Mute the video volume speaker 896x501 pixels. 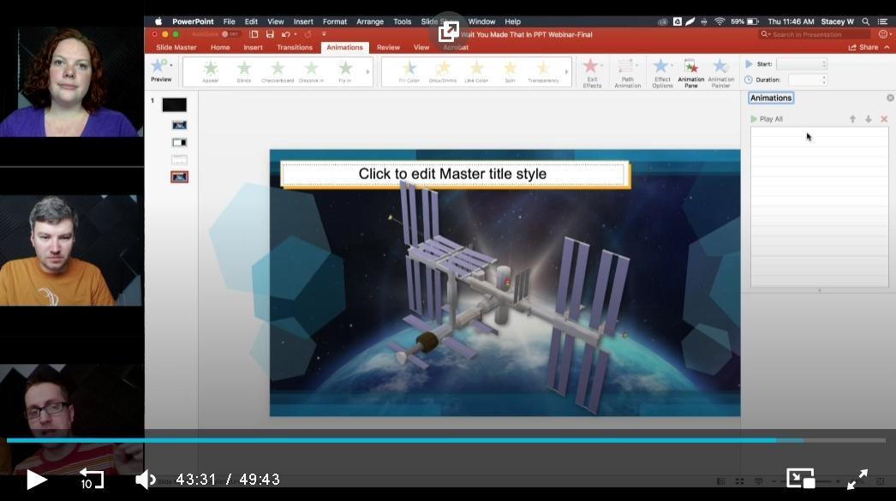(146, 480)
